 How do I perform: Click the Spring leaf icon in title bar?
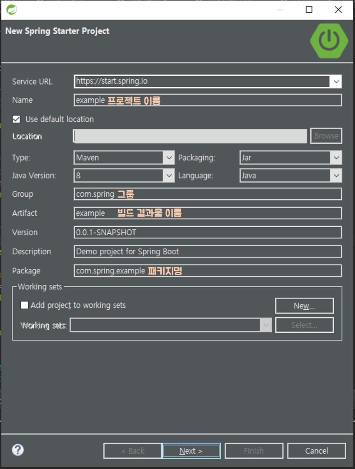pyautogui.click(x=11, y=10)
